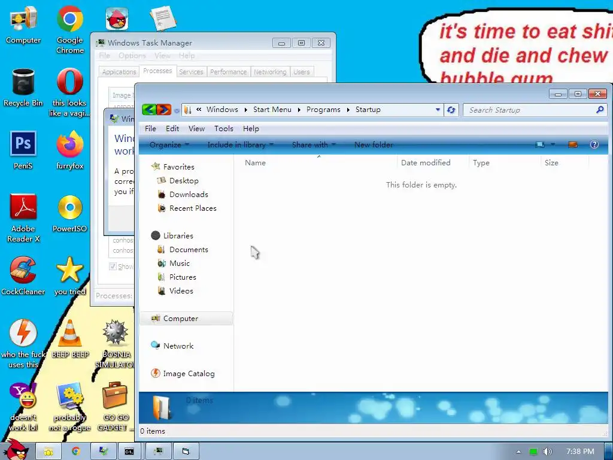
Task: Open the briefcase icon labeled GO GO GADGET
Action: coord(115,407)
